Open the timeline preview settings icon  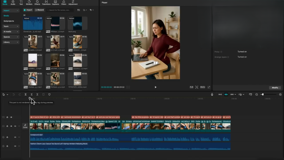[251, 94]
